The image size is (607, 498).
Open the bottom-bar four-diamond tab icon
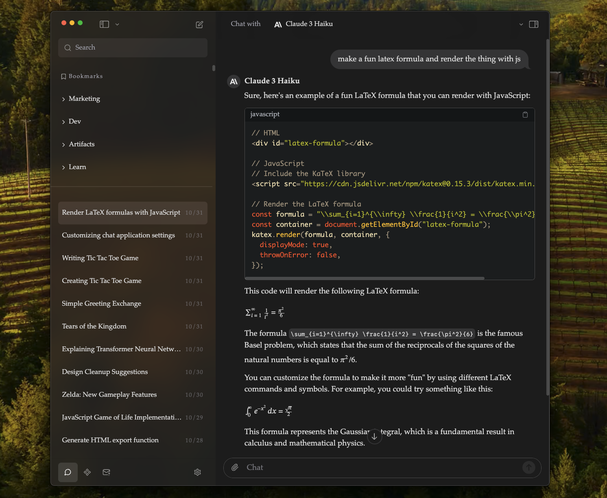click(87, 472)
